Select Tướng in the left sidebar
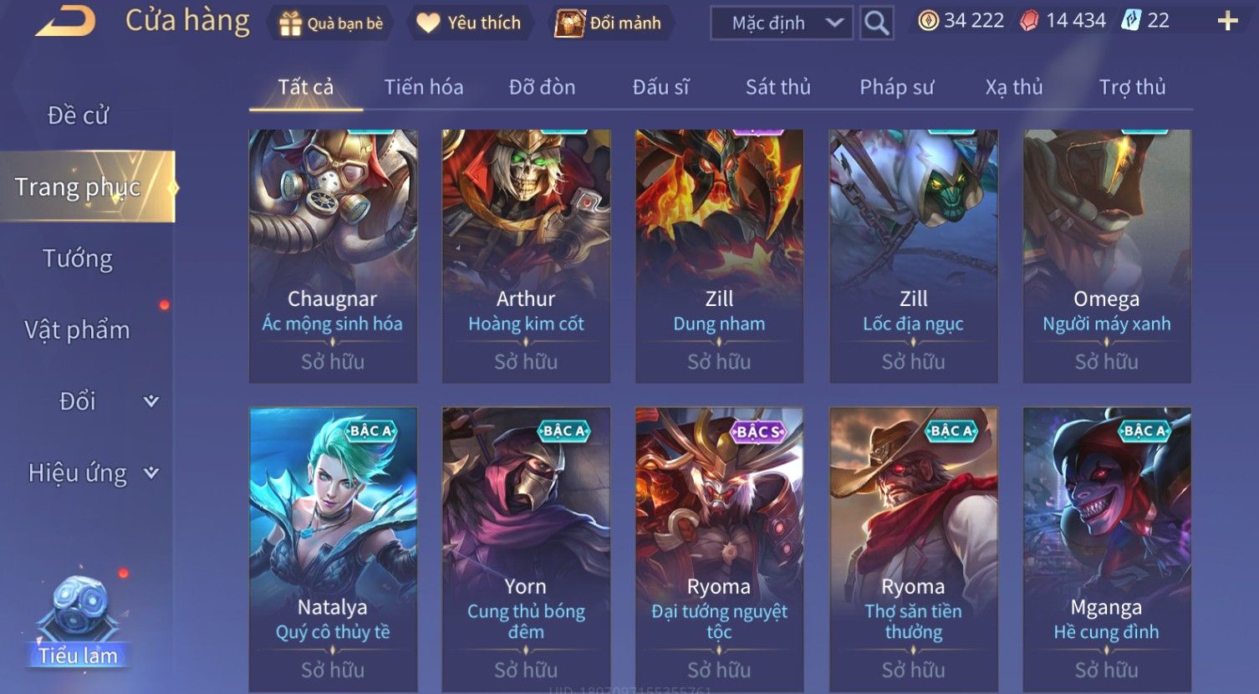Screen dimensions: 1259x694 click(78, 258)
